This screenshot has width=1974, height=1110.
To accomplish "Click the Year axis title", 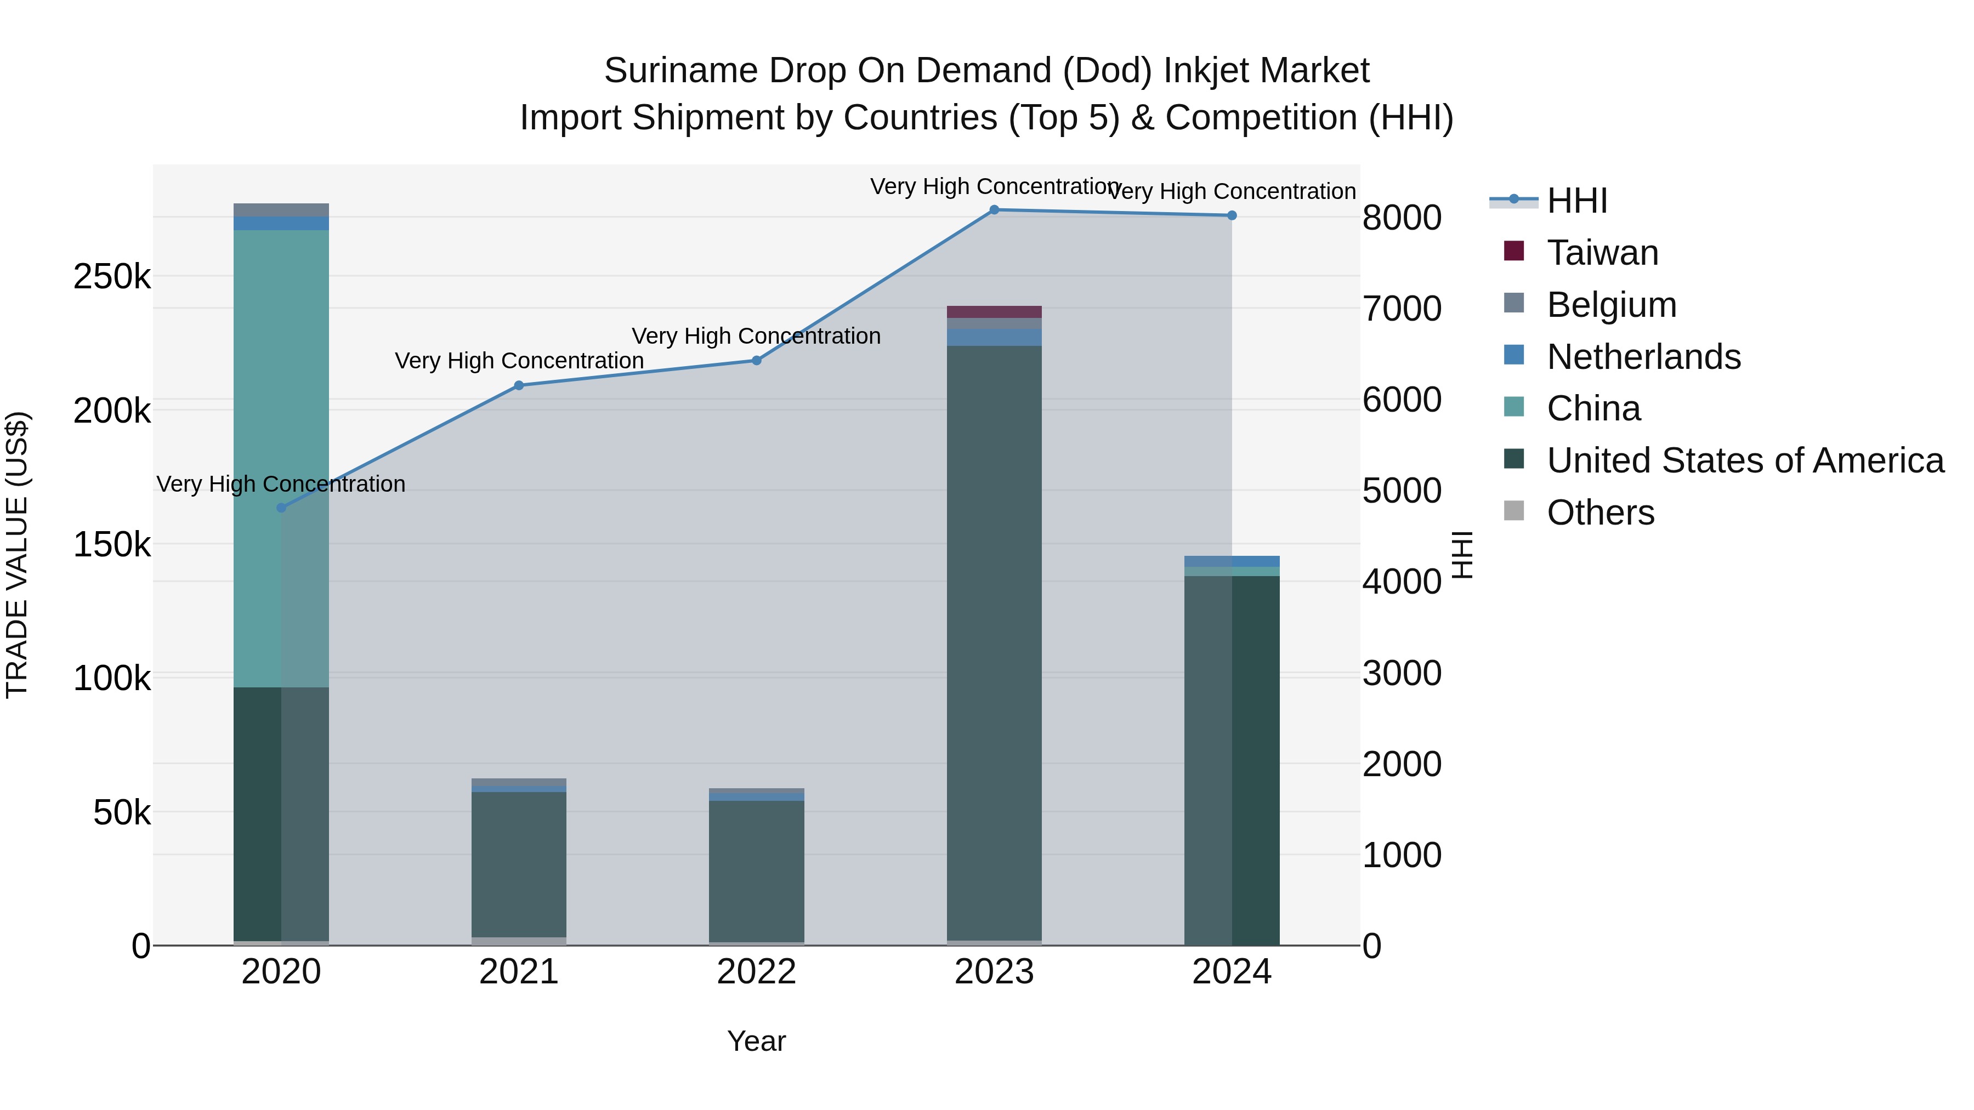I will click(x=756, y=1041).
